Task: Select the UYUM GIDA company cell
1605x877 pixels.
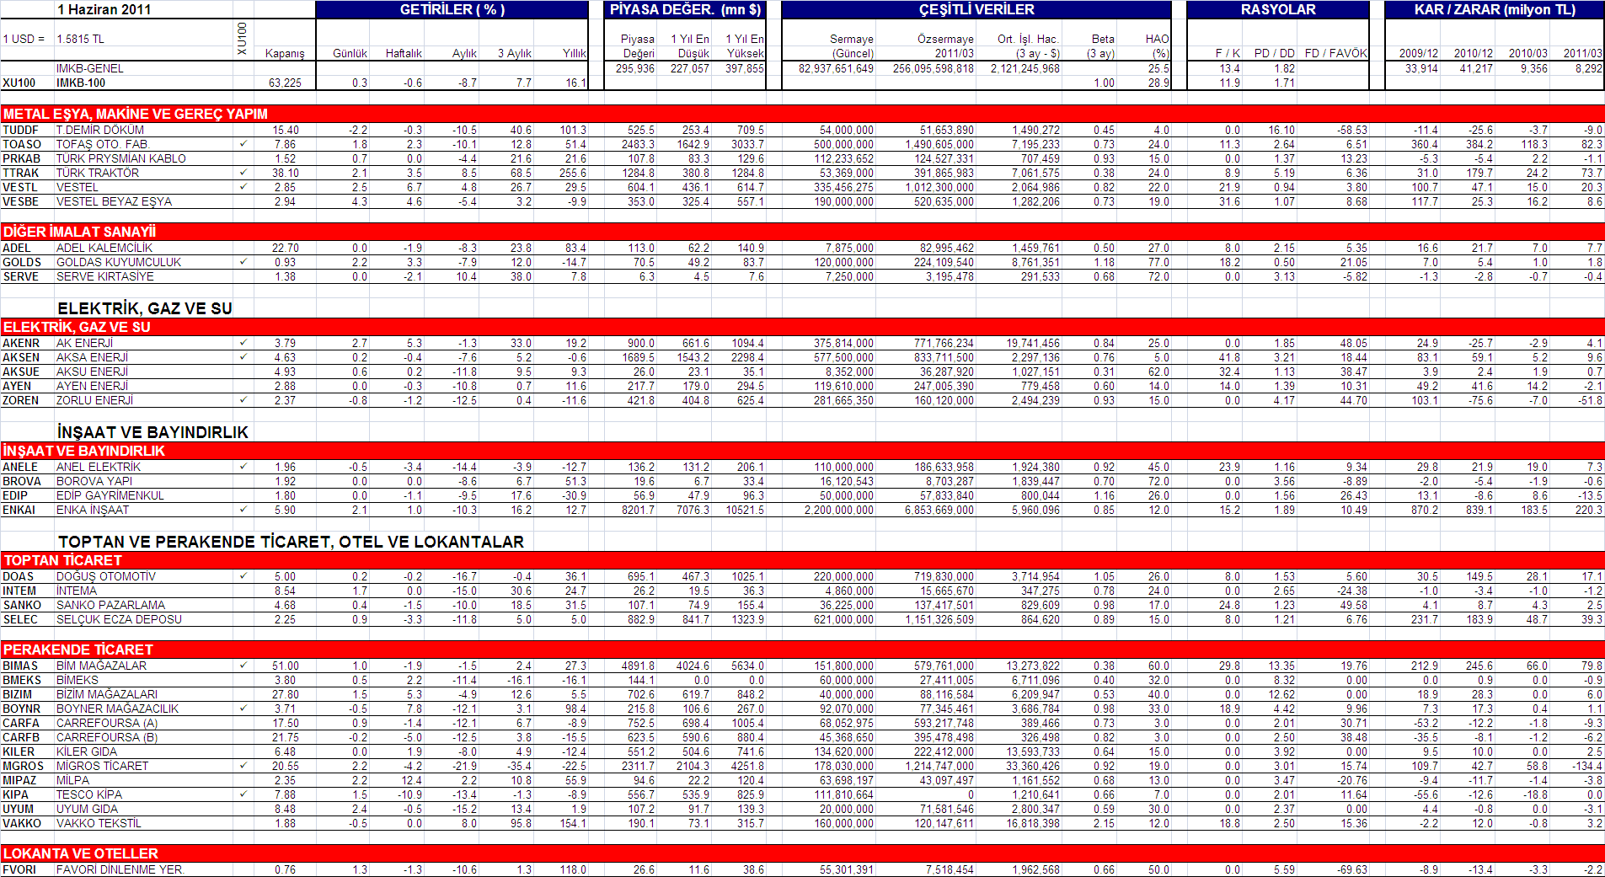Action: click(87, 809)
